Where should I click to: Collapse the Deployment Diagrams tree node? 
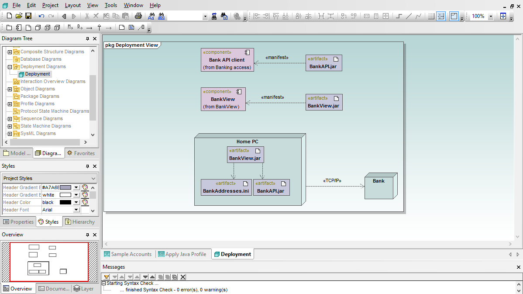pos(10,67)
